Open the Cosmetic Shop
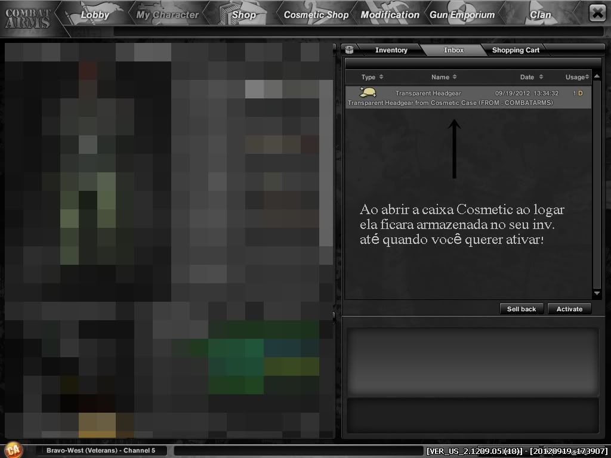The image size is (611, 458). [x=316, y=15]
